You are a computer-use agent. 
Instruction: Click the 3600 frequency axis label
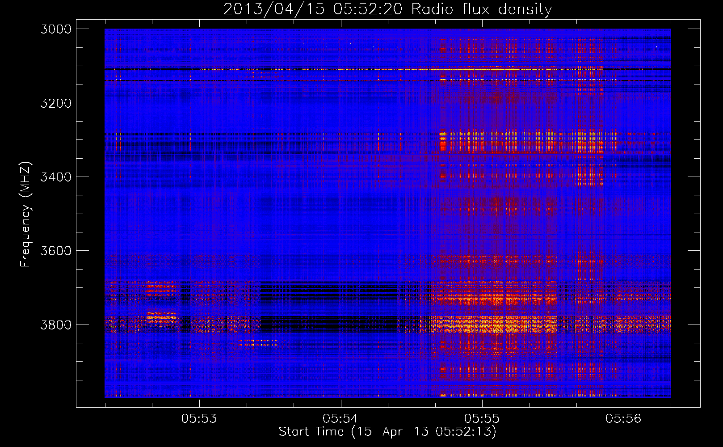[56, 251]
